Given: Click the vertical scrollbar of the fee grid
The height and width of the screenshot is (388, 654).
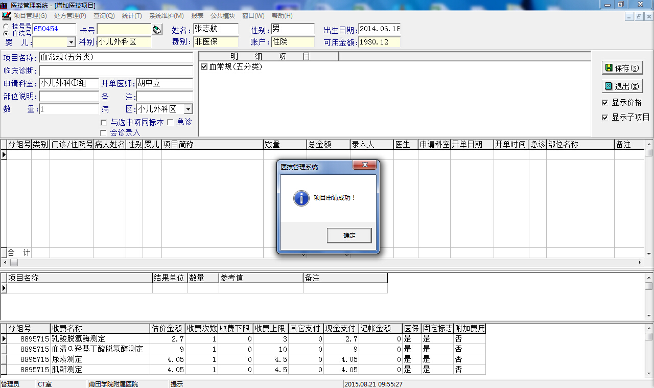Looking at the screenshot, I should [649, 350].
